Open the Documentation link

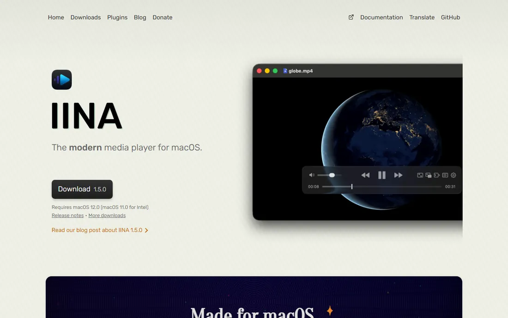point(381,17)
